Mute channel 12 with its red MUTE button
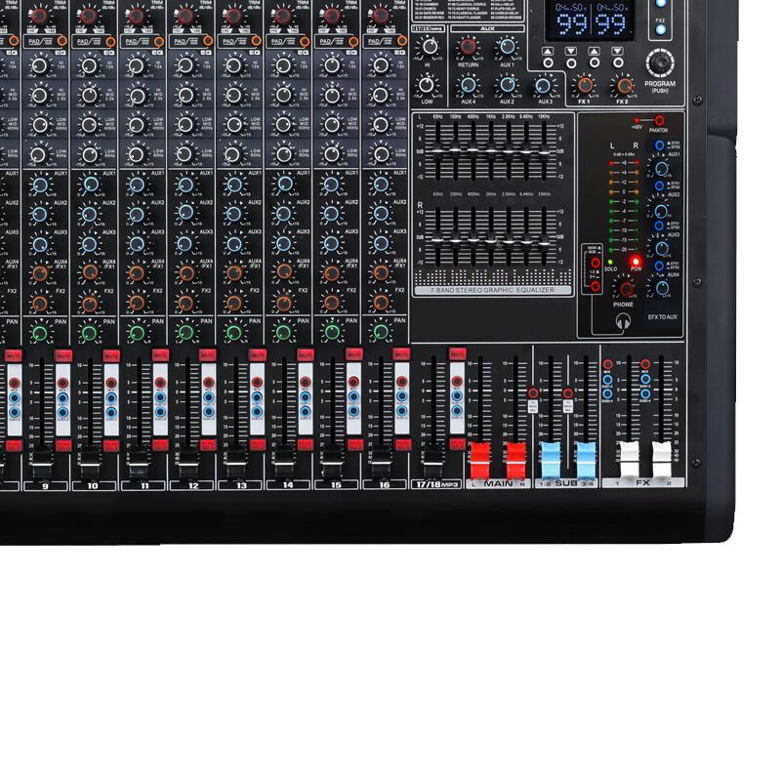781x781 pixels. click(x=208, y=354)
